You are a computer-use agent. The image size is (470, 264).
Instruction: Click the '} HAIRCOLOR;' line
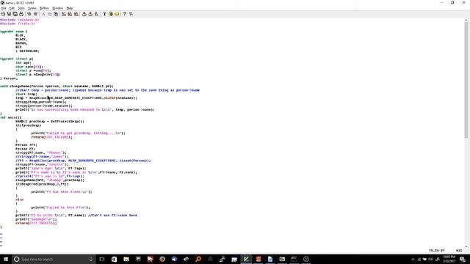tap(27, 51)
